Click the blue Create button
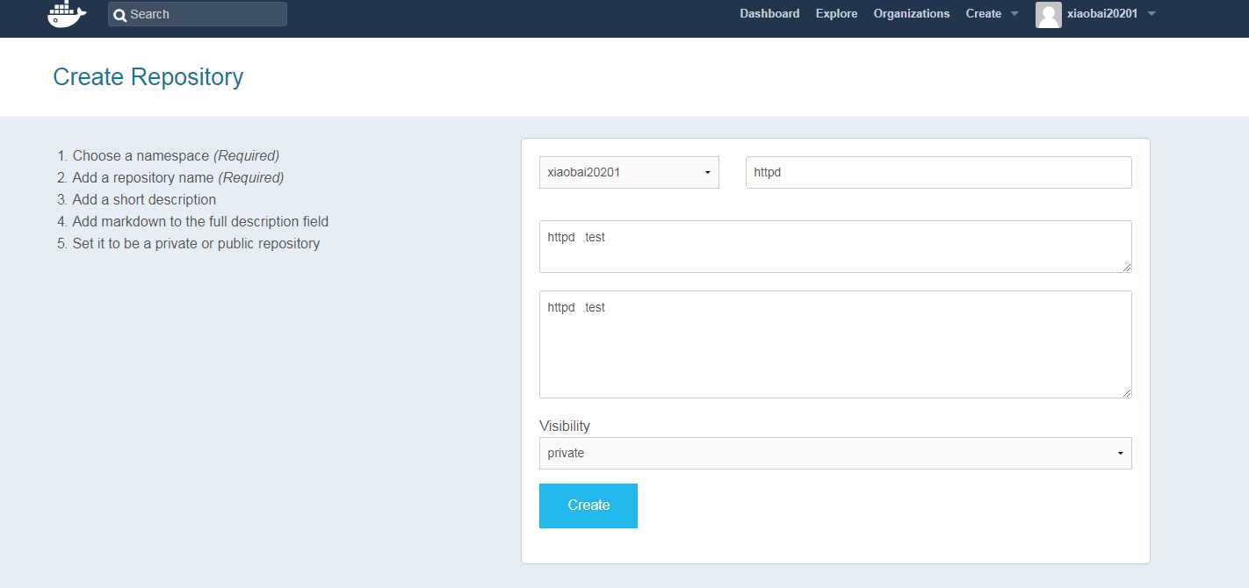The width and height of the screenshot is (1249, 588). (588, 506)
